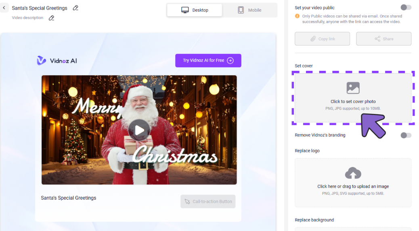Click the Vidnoz AI logo
This screenshot has width=419, height=231.
[x=57, y=61]
